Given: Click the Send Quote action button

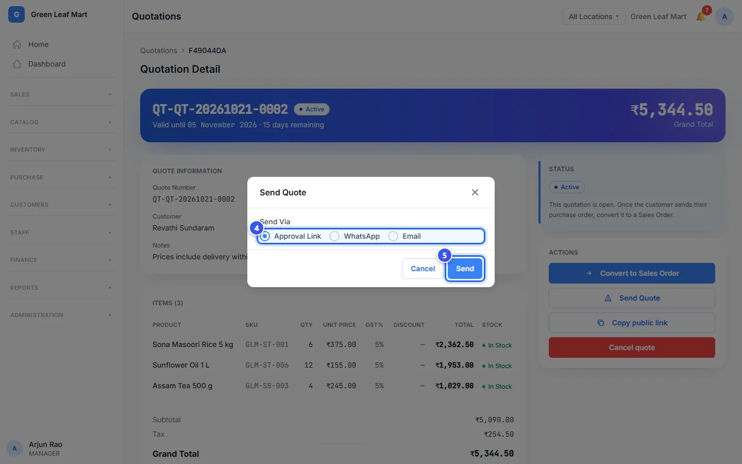Looking at the screenshot, I should pyautogui.click(x=632, y=298).
